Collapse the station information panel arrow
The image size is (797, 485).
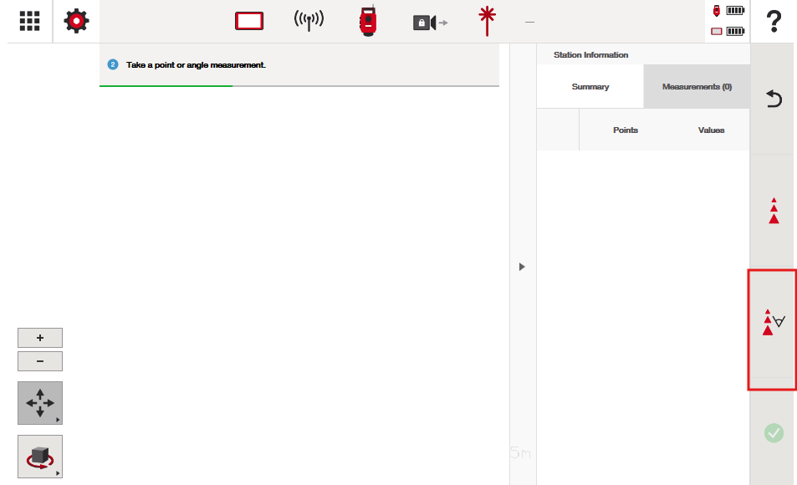522,267
